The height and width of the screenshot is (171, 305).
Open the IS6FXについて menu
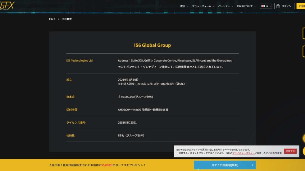246,6
